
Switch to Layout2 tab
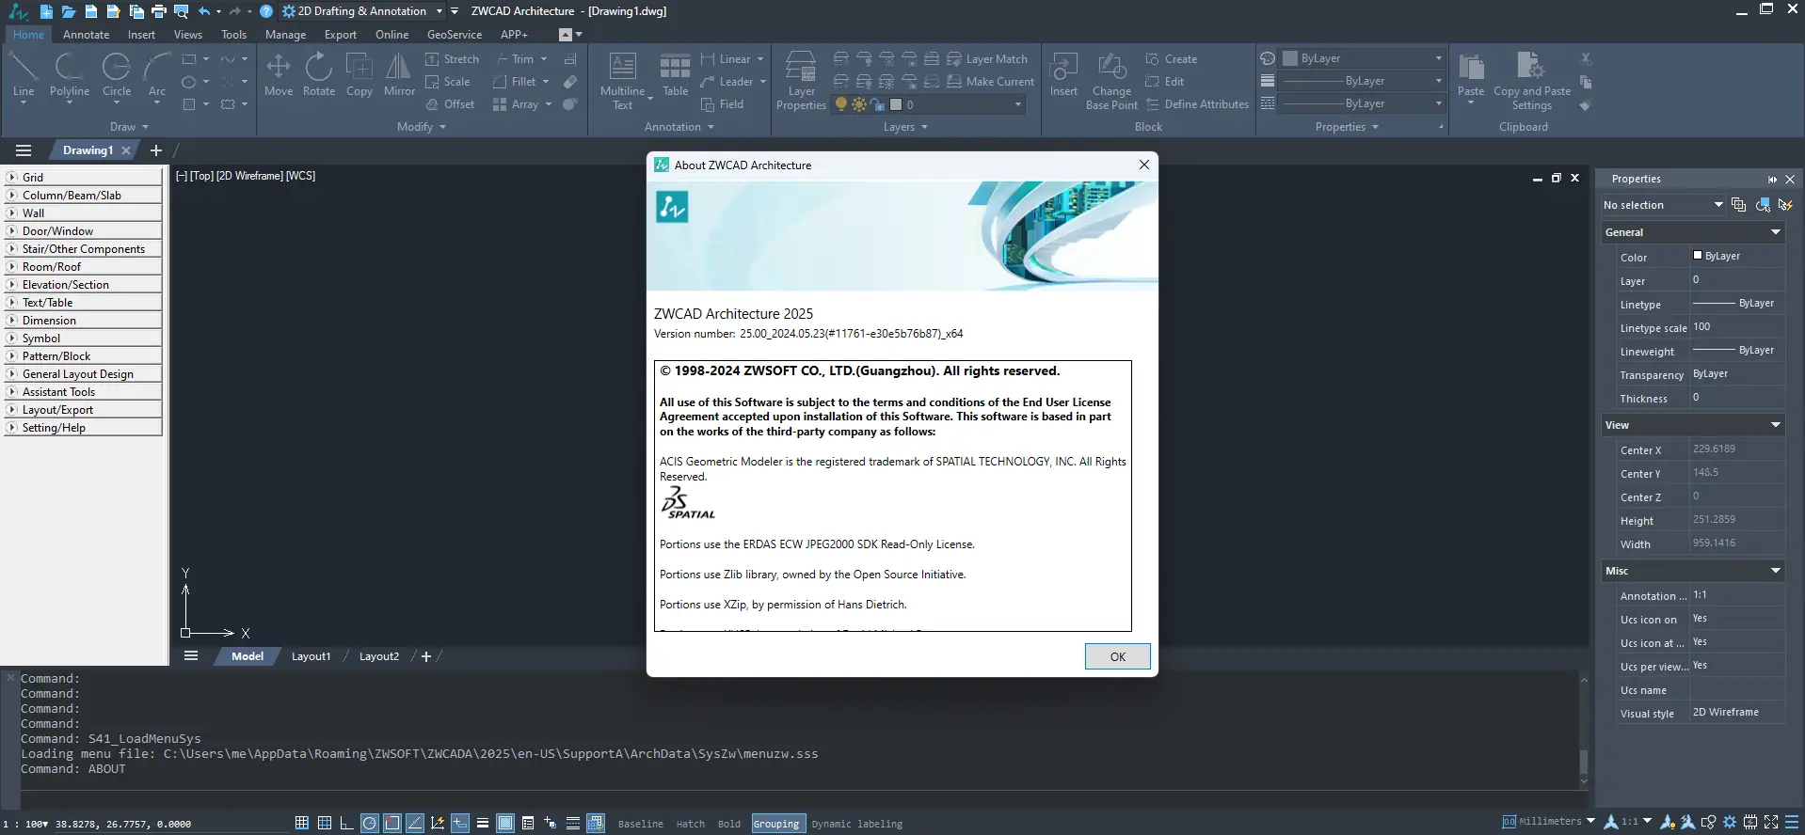click(379, 656)
